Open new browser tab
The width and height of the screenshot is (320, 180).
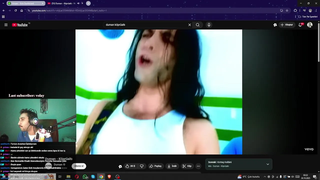pos(88,3)
